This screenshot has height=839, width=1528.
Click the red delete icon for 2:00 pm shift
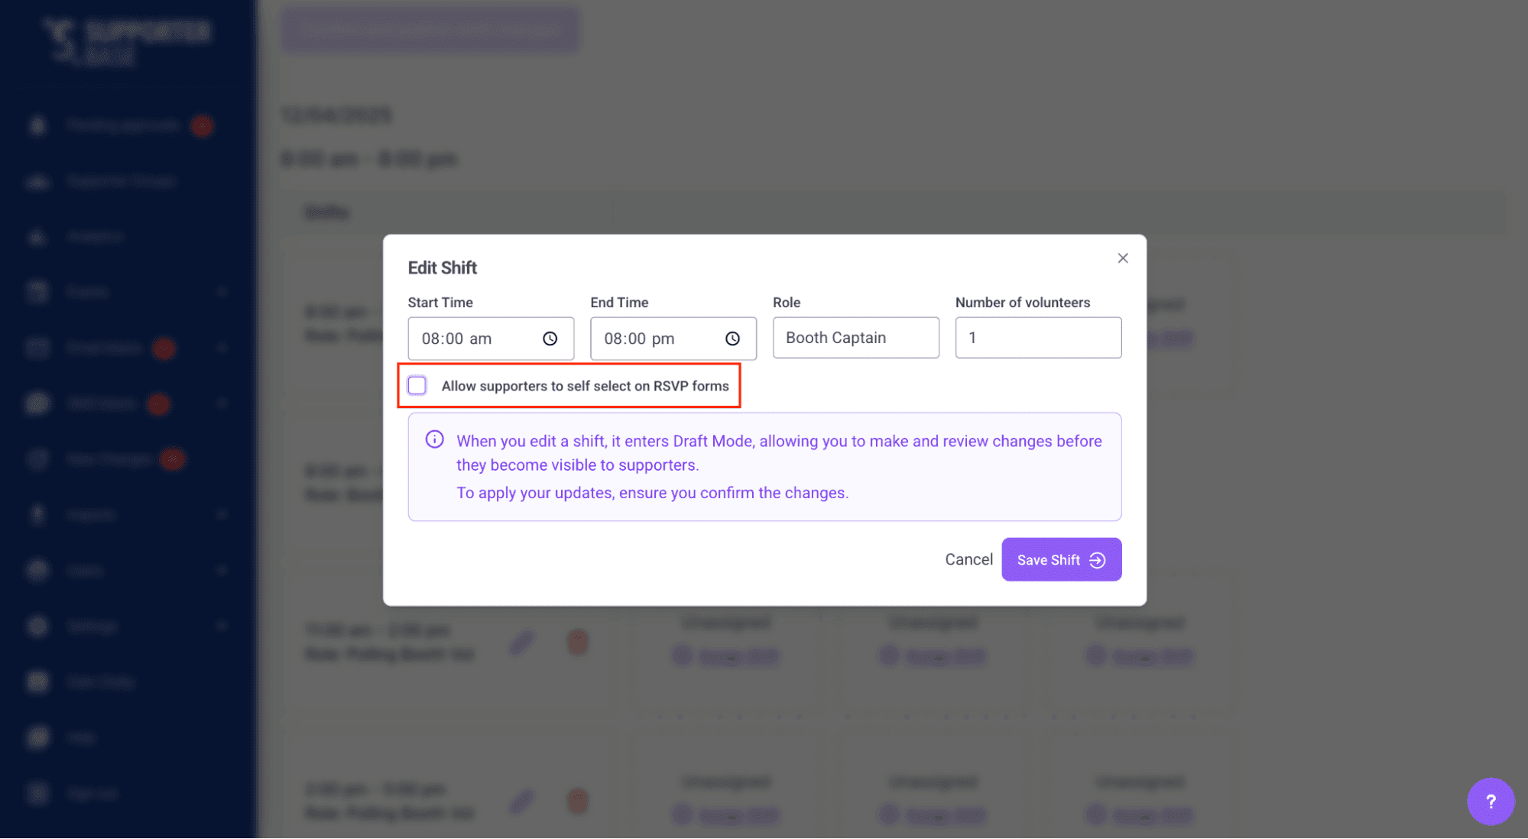(578, 801)
